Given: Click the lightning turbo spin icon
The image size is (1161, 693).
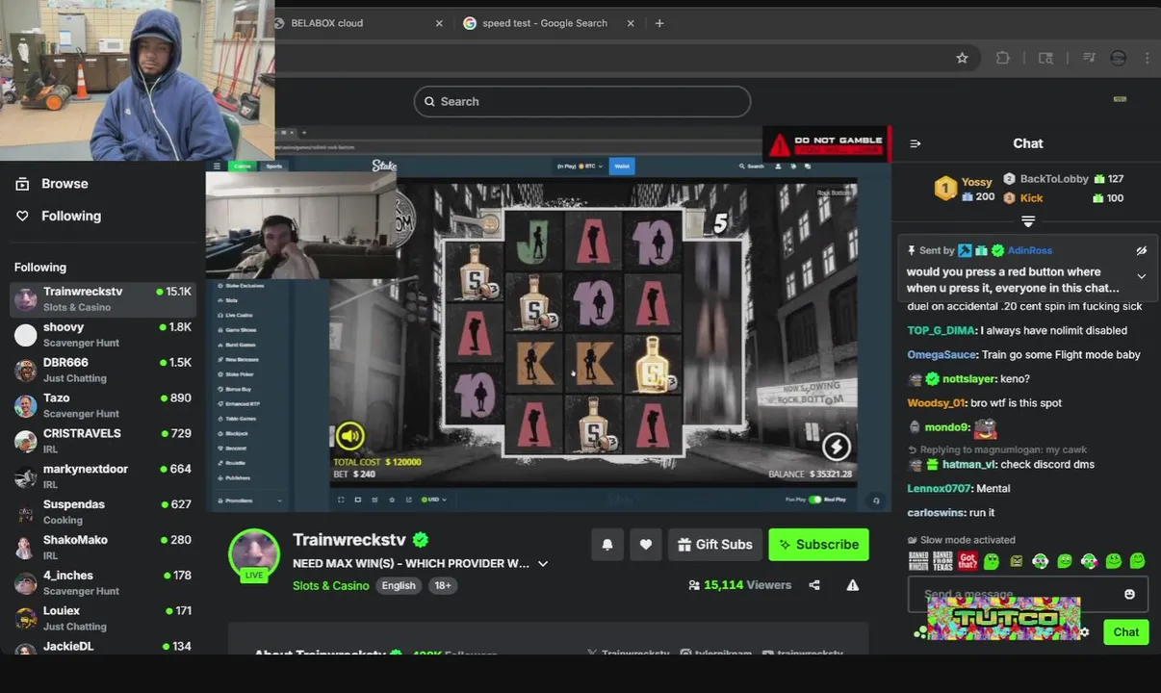Looking at the screenshot, I should [836, 446].
